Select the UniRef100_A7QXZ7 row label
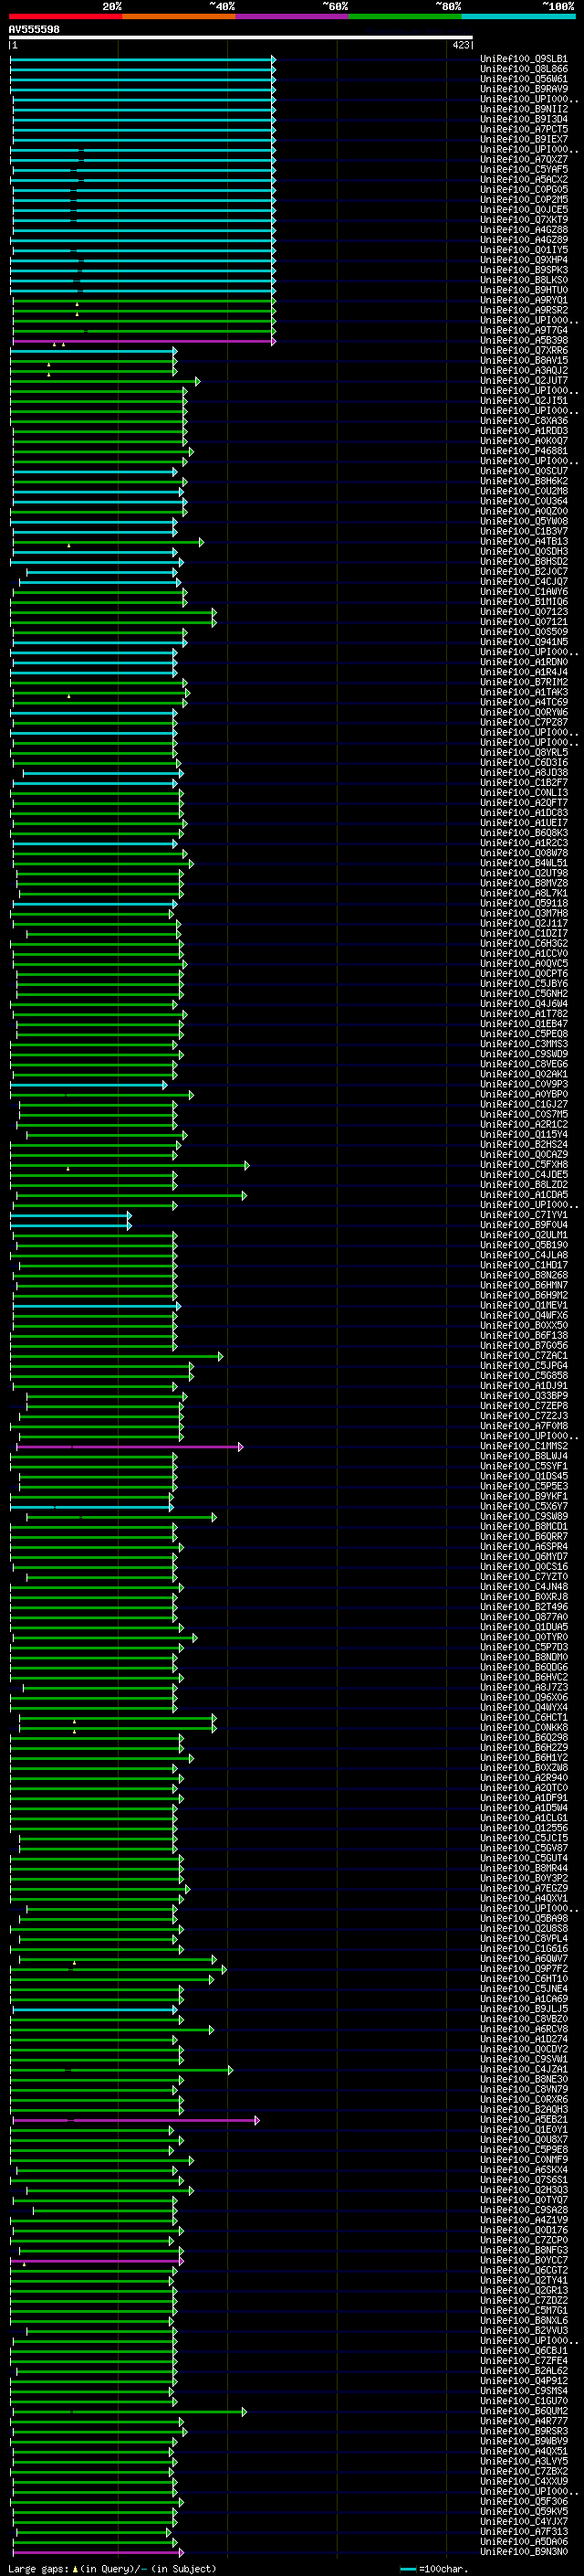This screenshot has width=584, height=2576. pyautogui.click(x=524, y=159)
